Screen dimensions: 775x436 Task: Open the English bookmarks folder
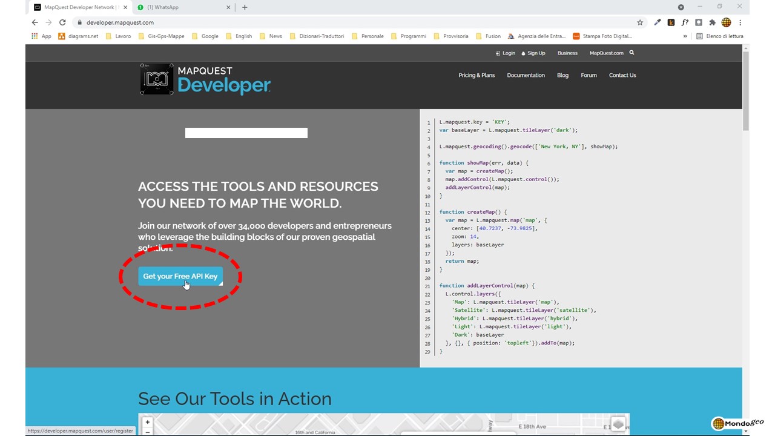(x=239, y=36)
